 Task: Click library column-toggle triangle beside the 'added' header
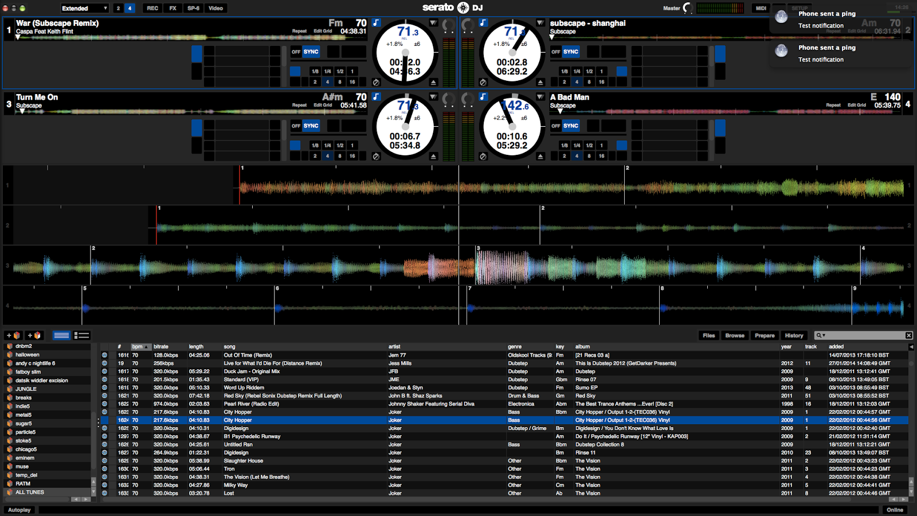point(911,347)
